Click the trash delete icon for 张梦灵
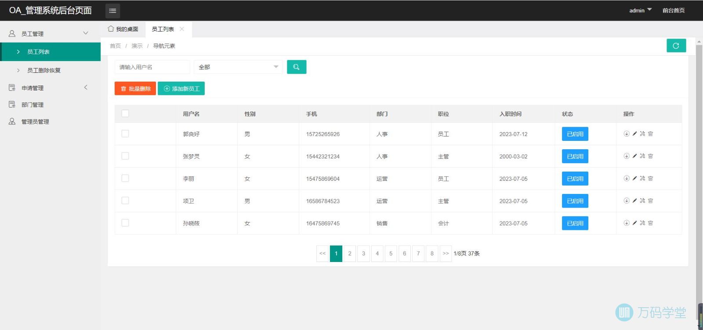This screenshot has width=703, height=330. click(x=651, y=156)
